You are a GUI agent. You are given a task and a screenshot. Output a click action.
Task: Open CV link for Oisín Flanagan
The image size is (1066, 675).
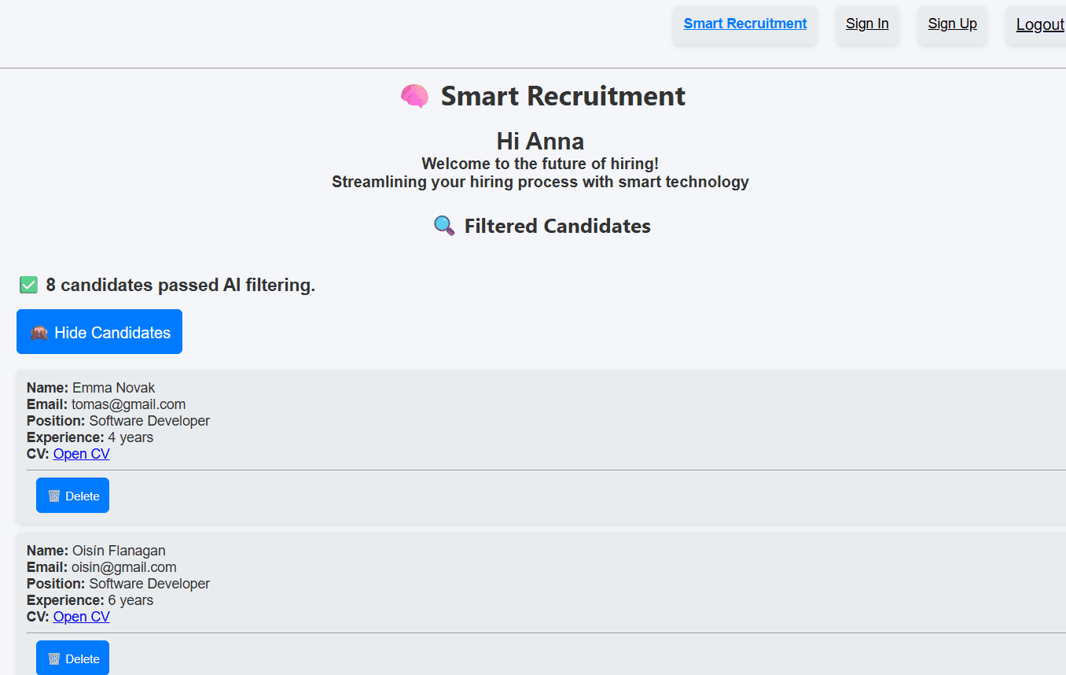pos(82,617)
